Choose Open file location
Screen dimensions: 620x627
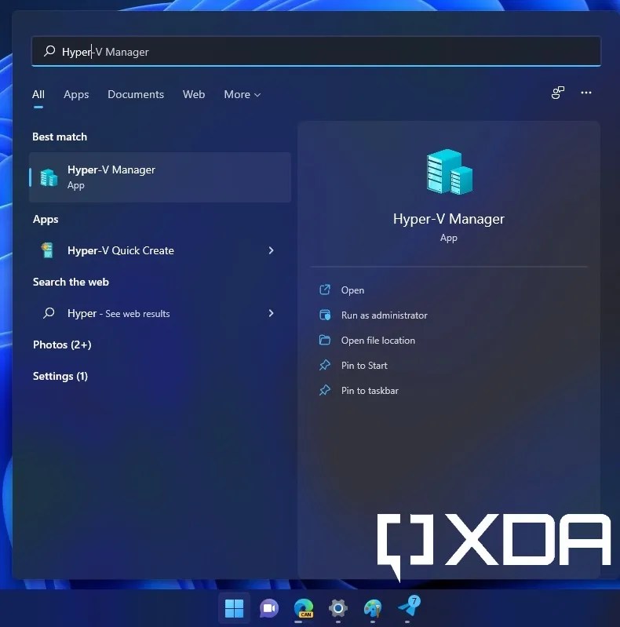click(x=378, y=341)
